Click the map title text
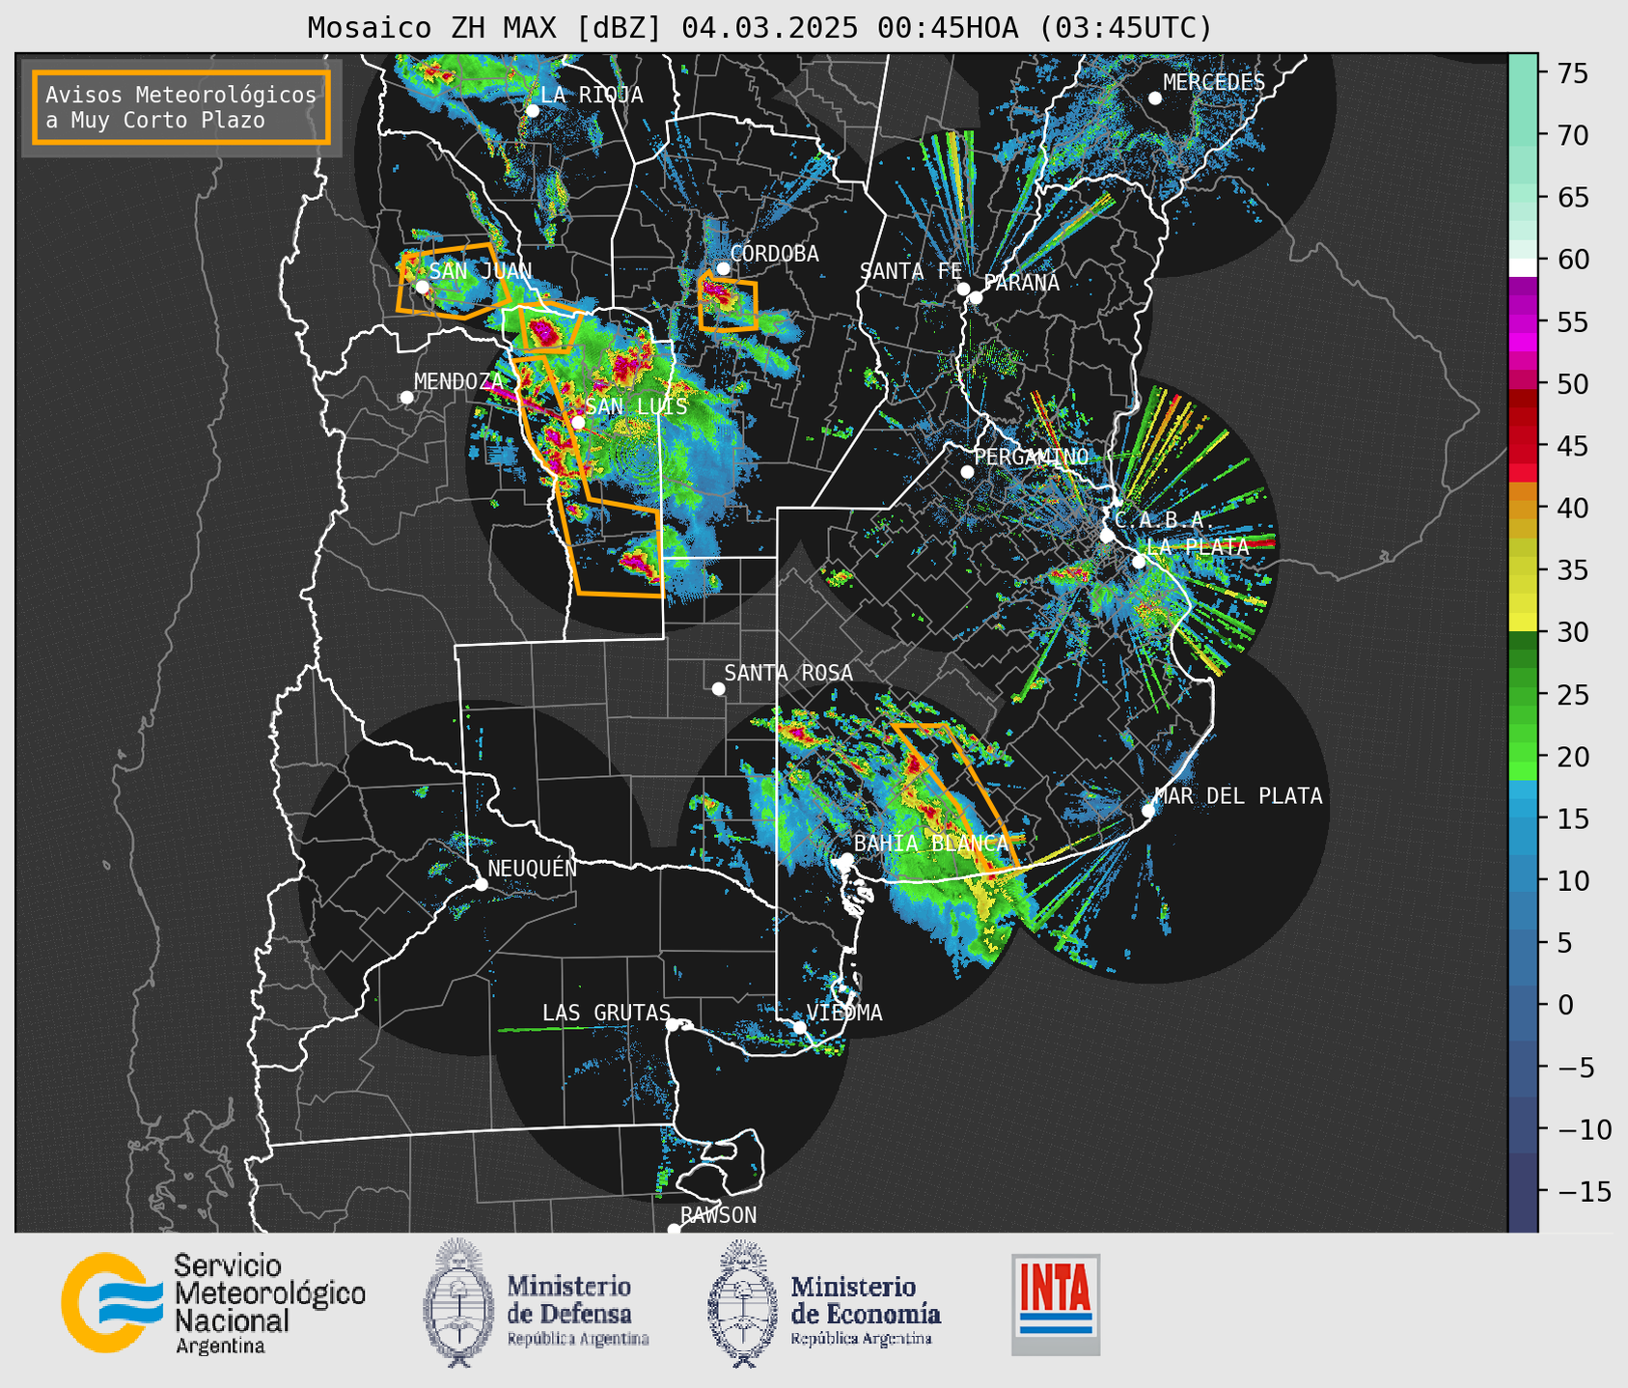This screenshot has height=1388, width=1628. 759,27
